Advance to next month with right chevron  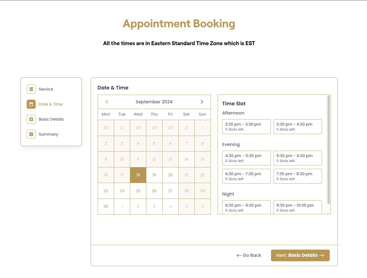point(202,102)
